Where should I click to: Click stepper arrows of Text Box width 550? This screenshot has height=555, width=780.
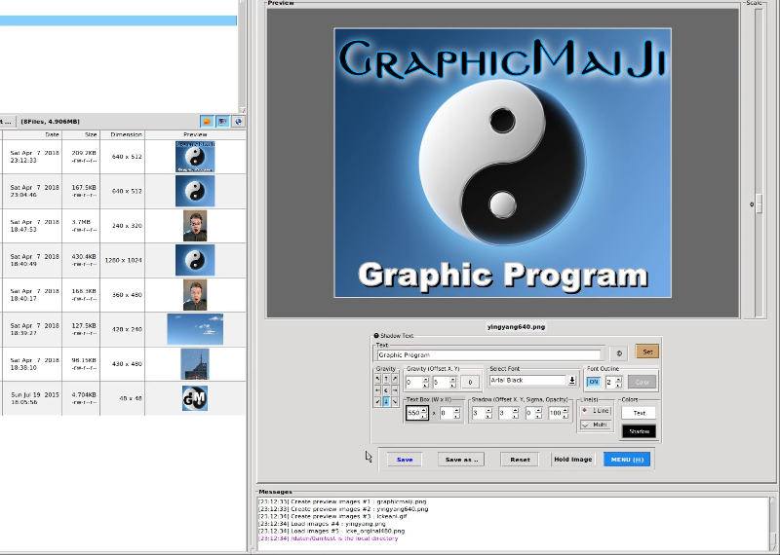click(424, 413)
